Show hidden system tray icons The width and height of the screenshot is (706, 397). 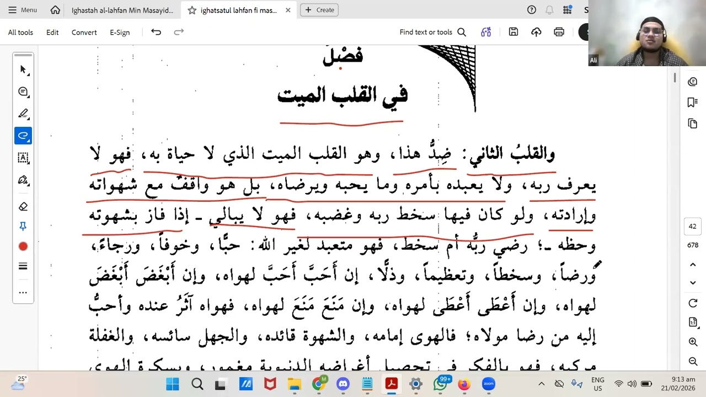[x=542, y=384]
